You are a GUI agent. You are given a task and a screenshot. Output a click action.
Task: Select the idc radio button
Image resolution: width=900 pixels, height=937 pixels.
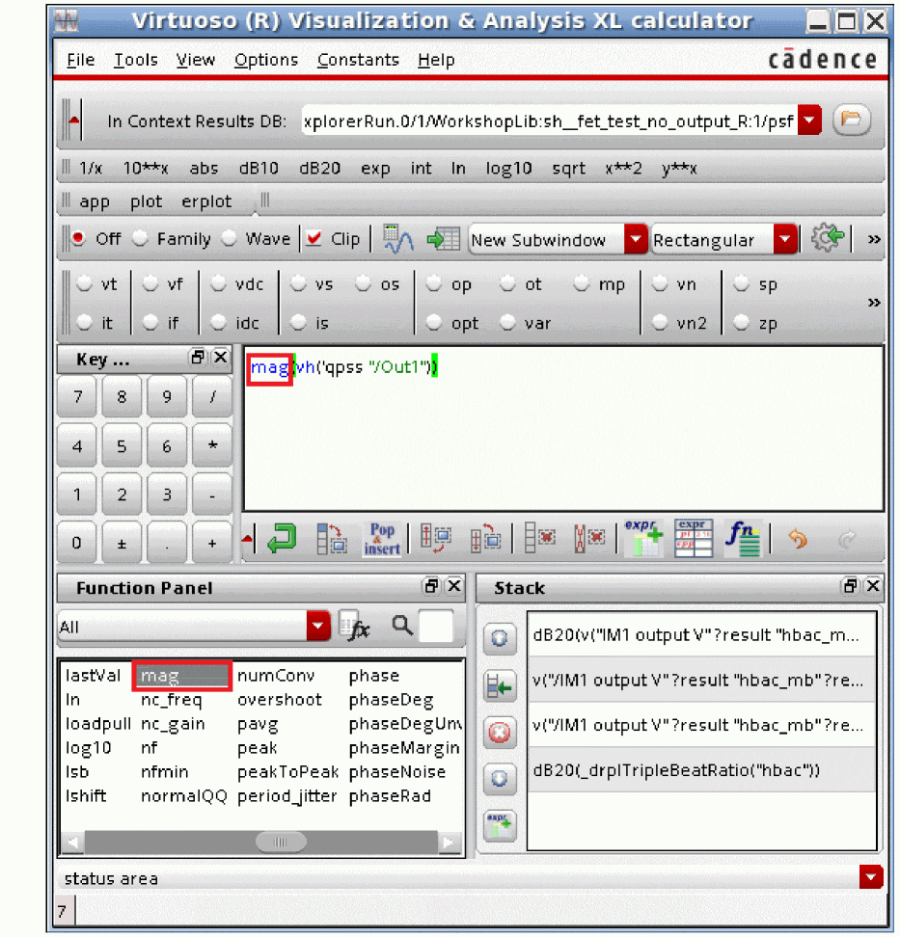point(219,323)
